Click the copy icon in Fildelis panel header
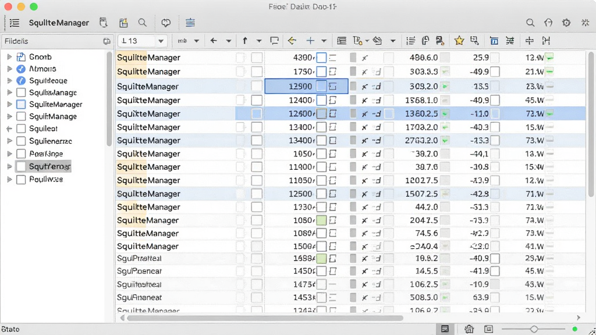596x335 pixels. tap(107, 41)
